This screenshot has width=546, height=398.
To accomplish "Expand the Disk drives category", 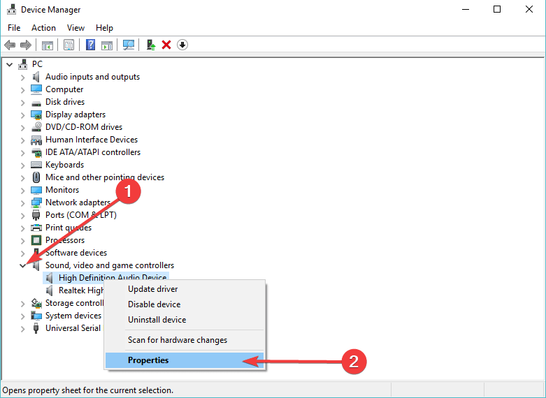I will (22, 102).
